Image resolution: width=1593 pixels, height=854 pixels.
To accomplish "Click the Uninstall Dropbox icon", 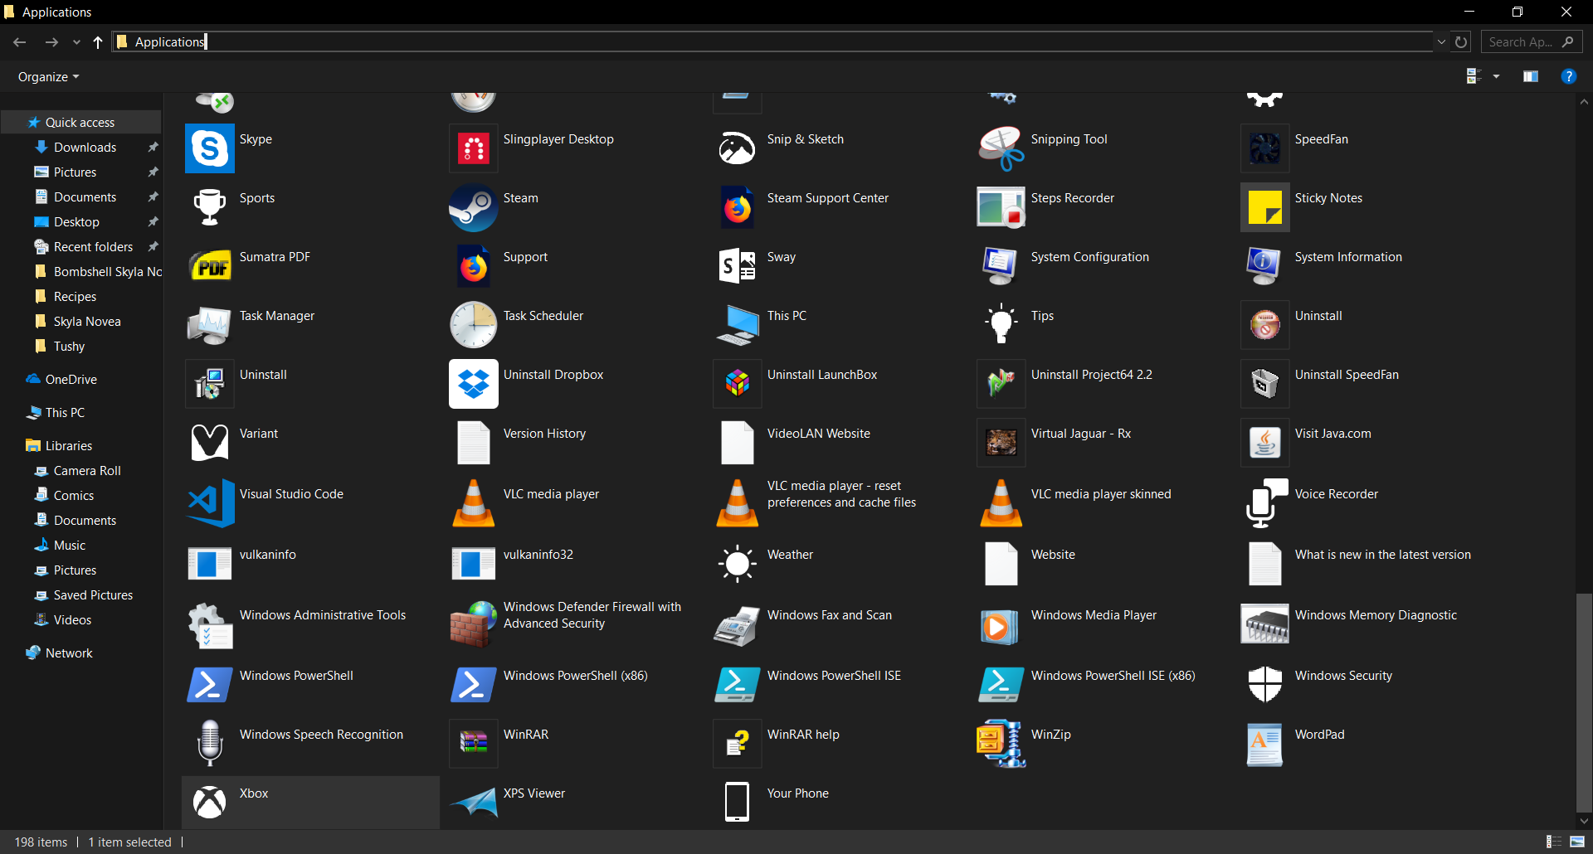I will (x=474, y=384).
